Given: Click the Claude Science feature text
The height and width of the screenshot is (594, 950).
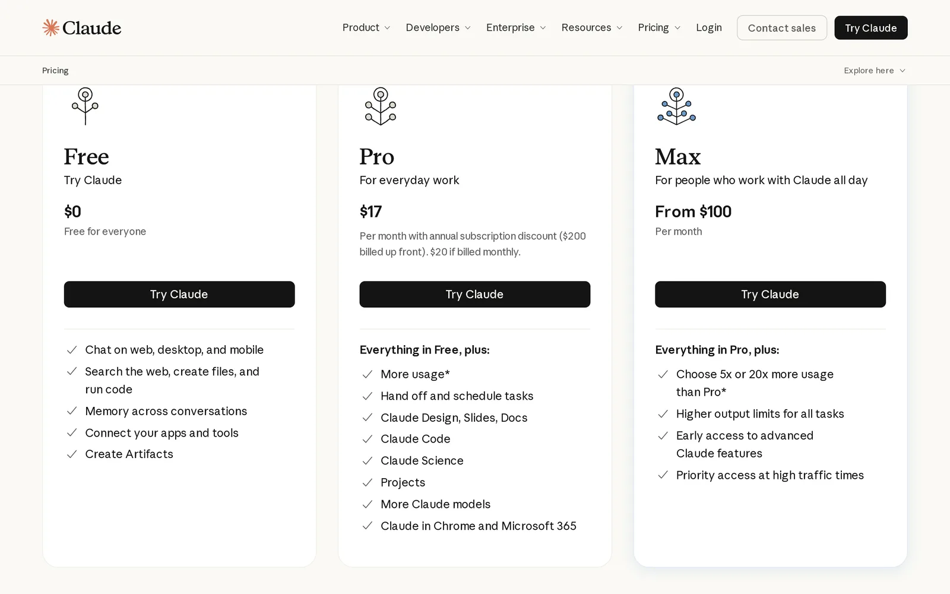Looking at the screenshot, I should coord(422,460).
